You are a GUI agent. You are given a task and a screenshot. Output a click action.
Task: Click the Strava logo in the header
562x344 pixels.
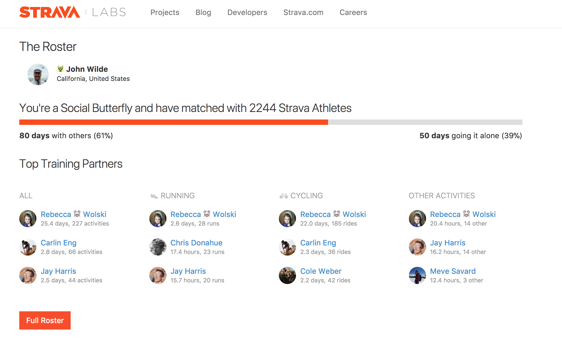pos(50,12)
